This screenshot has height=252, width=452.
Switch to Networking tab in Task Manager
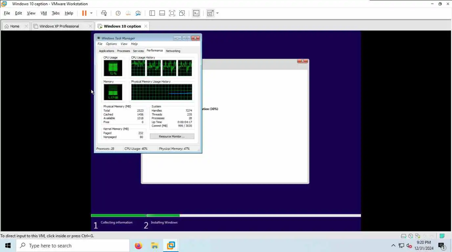pyautogui.click(x=173, y=51)
